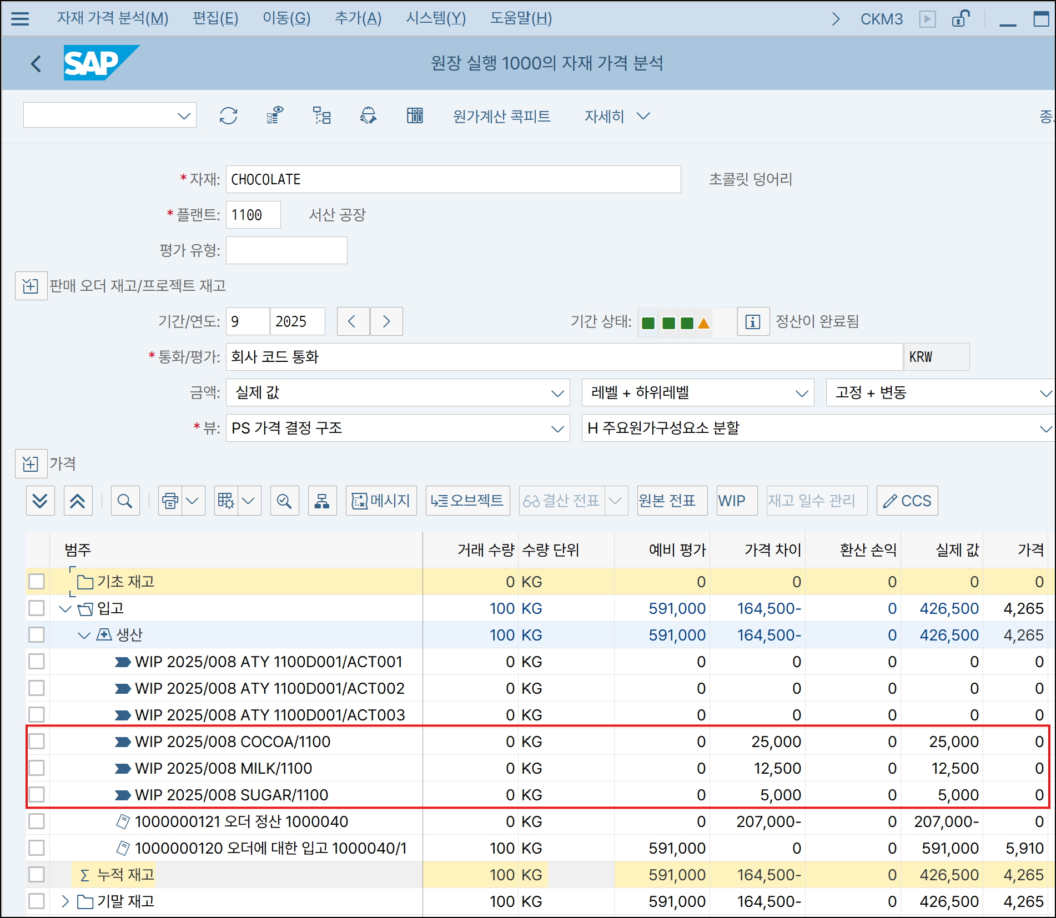Screen dimensions: 1056x918
Task: Open the 편집(E) menu
Action: pyautogui.click(x=215, y=18)
